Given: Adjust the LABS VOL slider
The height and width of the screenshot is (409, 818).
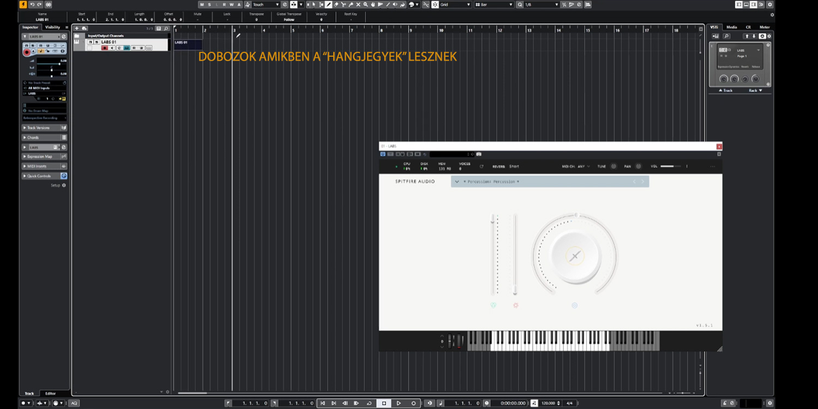Looking at the screenshot, I should click(x=671, y=166).
